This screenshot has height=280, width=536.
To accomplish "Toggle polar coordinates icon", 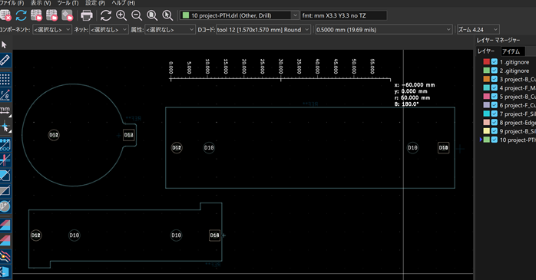I will tap(5, 95).
